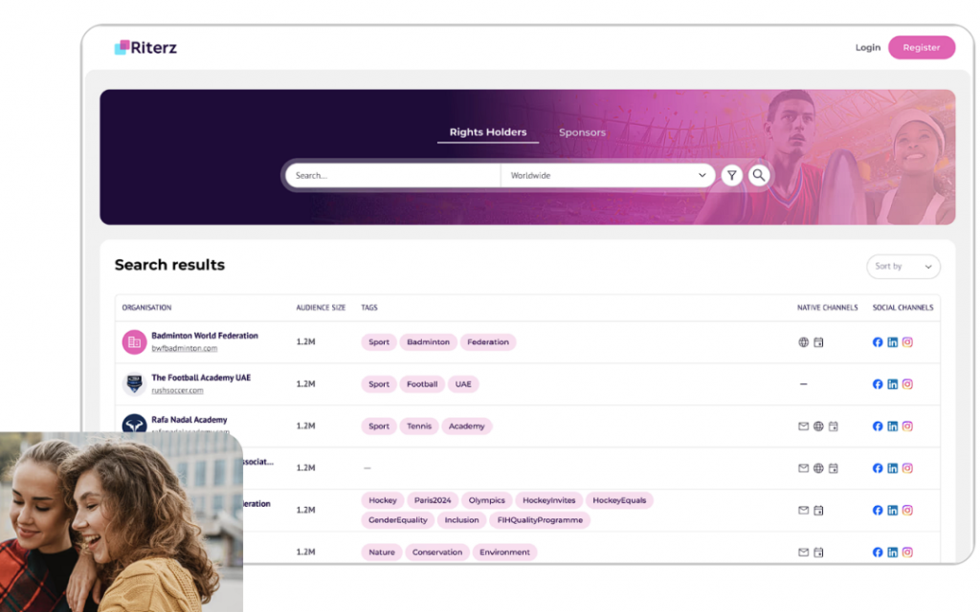Open Rafa Nadal Academy Facebook icon
This screenshot has width=980, height=612.
click(x=878, y=426)
